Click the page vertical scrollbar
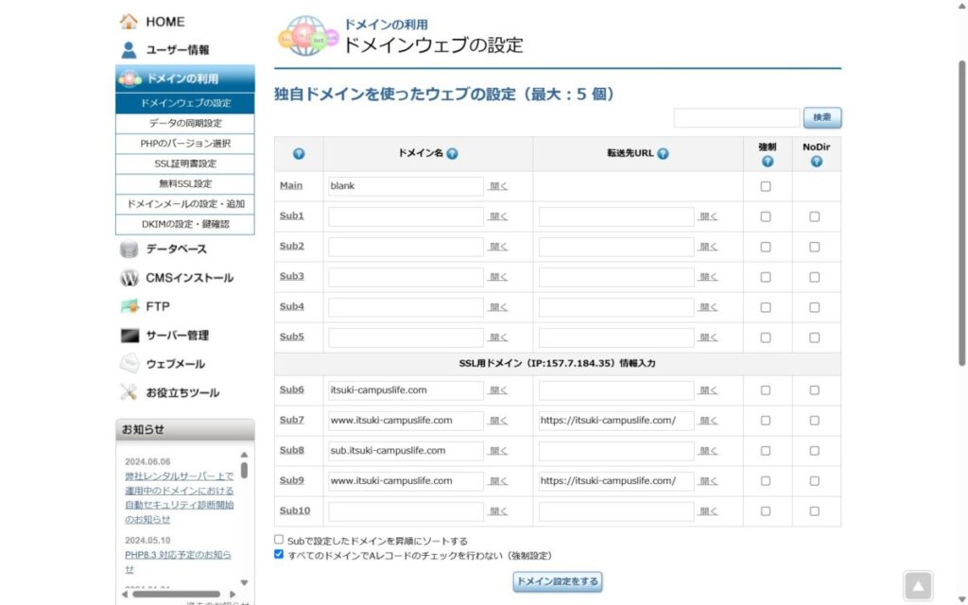The image size is (968, 605). point(961,213)
